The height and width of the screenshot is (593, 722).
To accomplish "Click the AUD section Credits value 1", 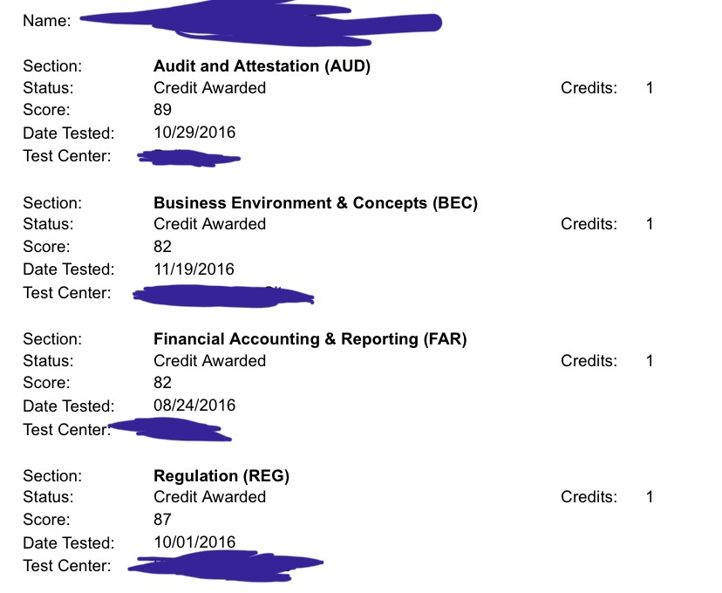I will pyautogui.click(x=650, y=87).
